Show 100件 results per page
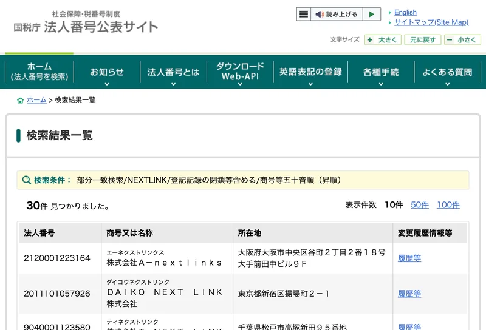 (x=448, y=205)
